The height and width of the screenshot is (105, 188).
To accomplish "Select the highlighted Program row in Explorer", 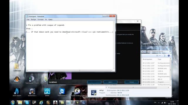I will pyautogui.click(x=156, y=82).
